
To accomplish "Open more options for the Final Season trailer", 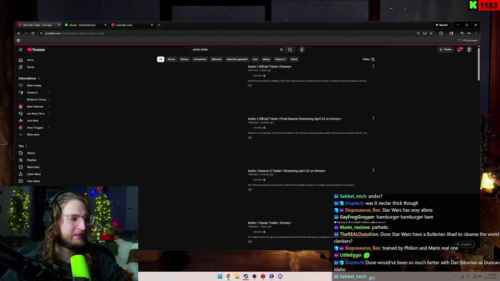I will point(373,118).
